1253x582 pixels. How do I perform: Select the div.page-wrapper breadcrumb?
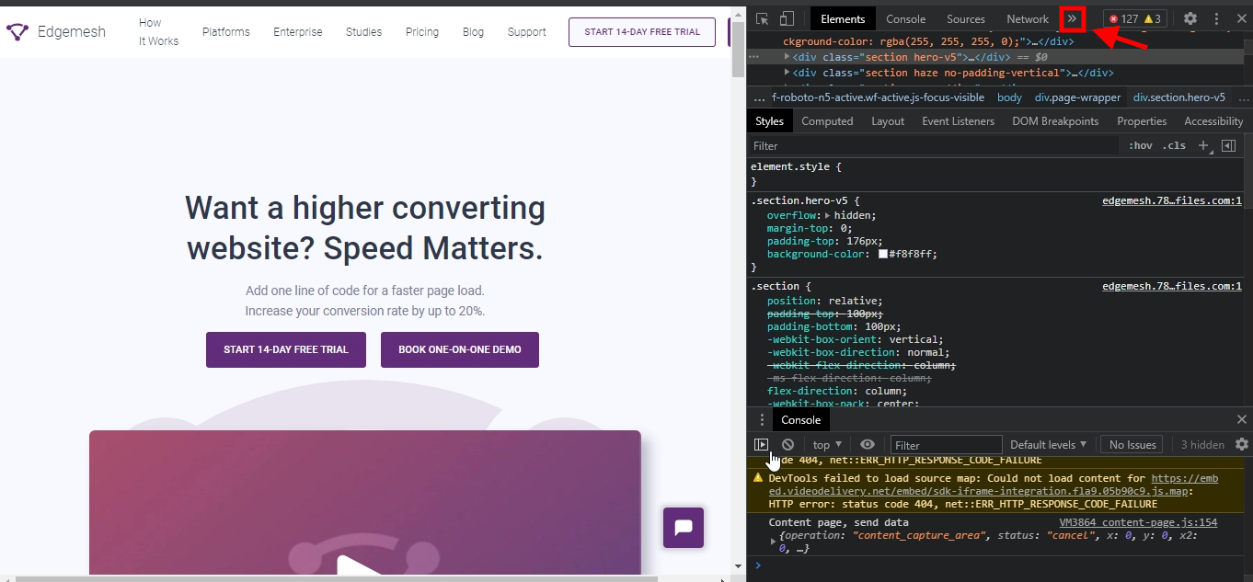pyautogui.click(x=1077, y=97)
